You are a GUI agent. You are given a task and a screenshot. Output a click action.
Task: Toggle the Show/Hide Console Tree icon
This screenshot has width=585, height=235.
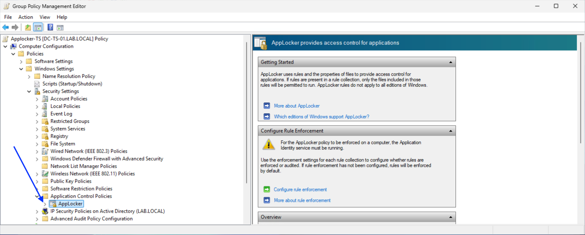(x=38, y=27)
